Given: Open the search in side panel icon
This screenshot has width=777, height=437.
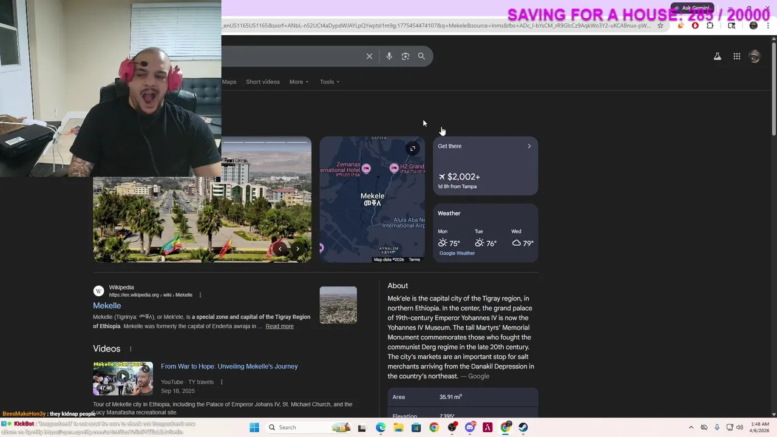Looking at the screenshot, I should click(731, 25).
